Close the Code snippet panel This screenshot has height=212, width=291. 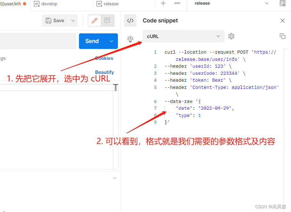(283, 21)
